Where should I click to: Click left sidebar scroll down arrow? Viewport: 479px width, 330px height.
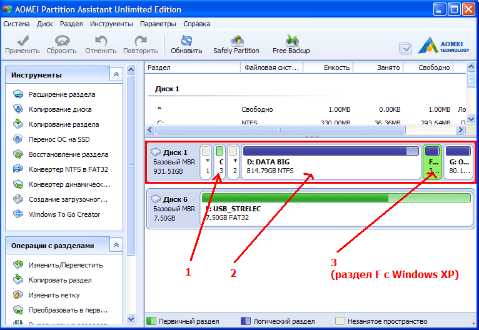coord(131,319)
